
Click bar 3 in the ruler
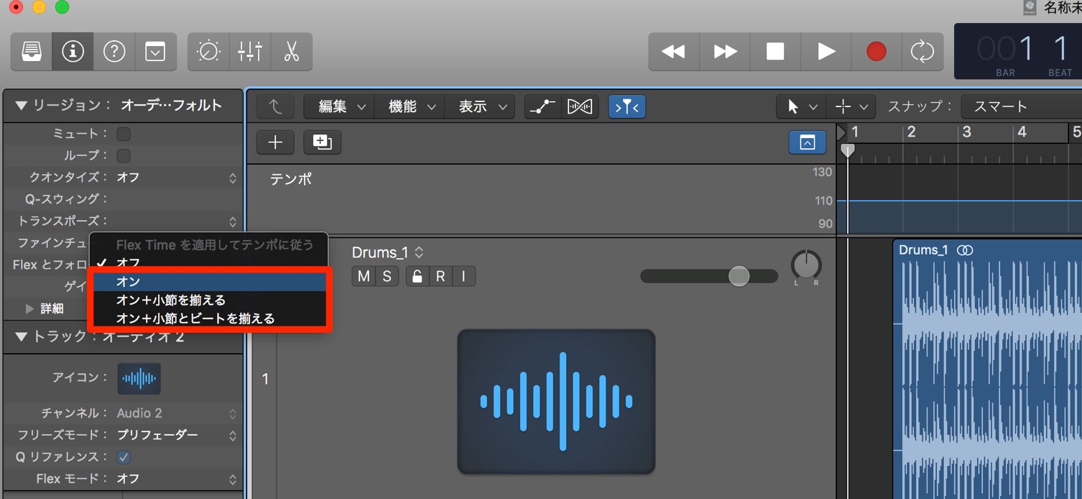(x=966, y=132)
